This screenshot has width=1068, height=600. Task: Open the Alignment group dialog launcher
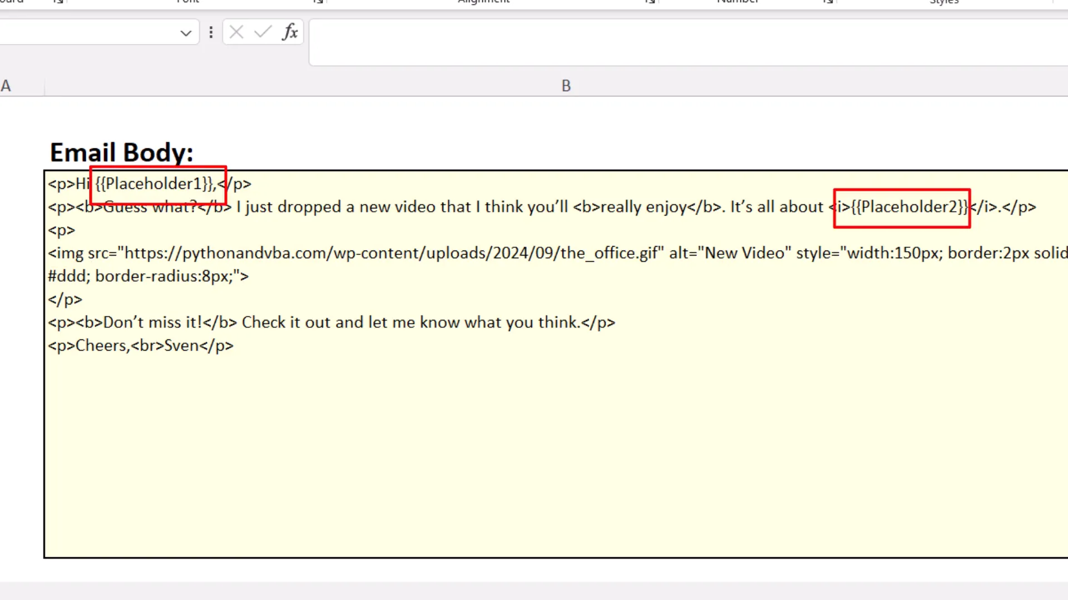tap(649, 3)
